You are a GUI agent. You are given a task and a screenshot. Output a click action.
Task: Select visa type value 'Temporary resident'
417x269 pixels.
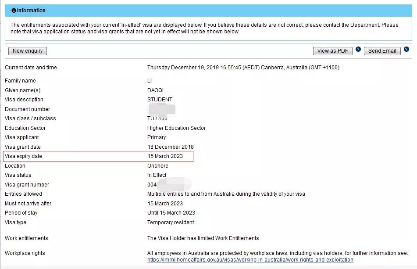click(171, 222)
